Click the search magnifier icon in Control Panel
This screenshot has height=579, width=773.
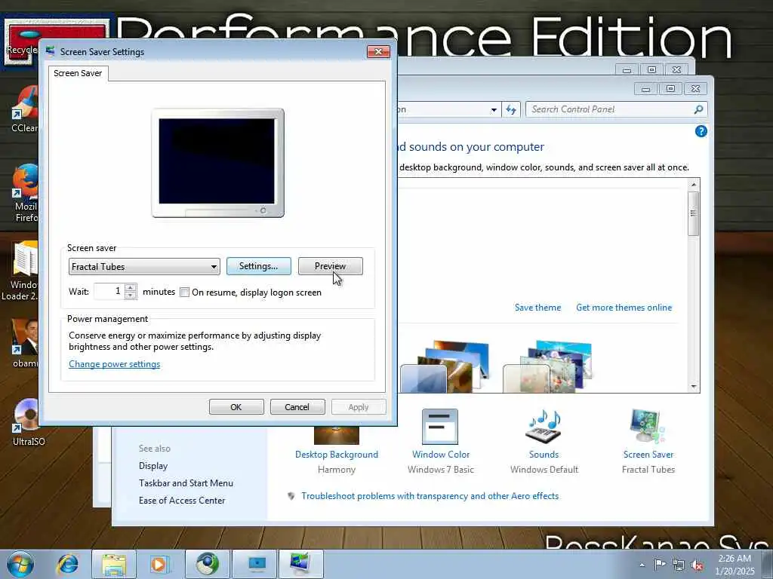tap(698, 109)
